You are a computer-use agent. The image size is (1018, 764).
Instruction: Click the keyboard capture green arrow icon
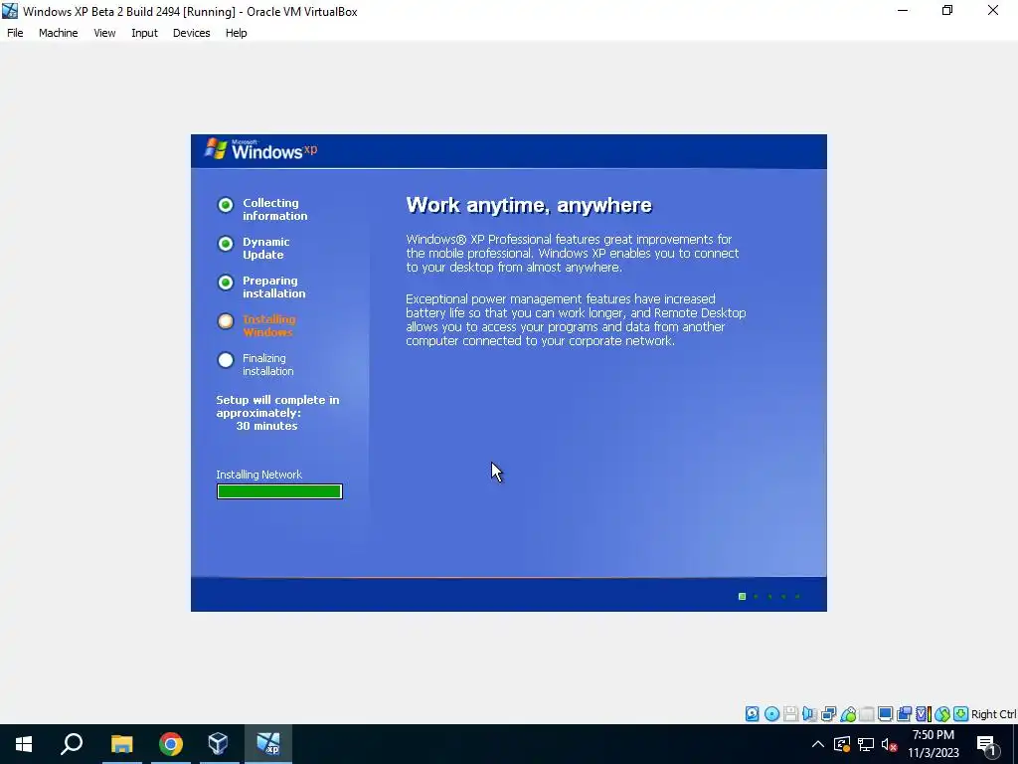pyautogui.click(x=961, y=714)
